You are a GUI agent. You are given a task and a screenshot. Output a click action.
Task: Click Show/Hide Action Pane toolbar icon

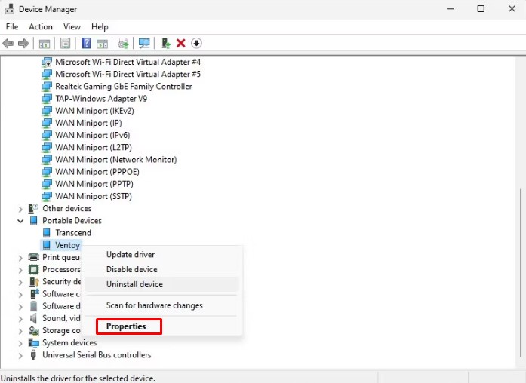pyautogui.click(x=103, y=44)
